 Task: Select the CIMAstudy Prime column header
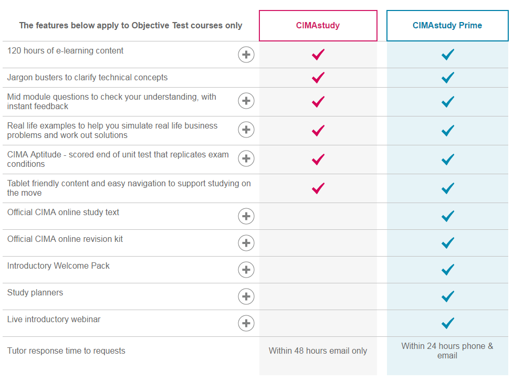click(x=447, y=25)
